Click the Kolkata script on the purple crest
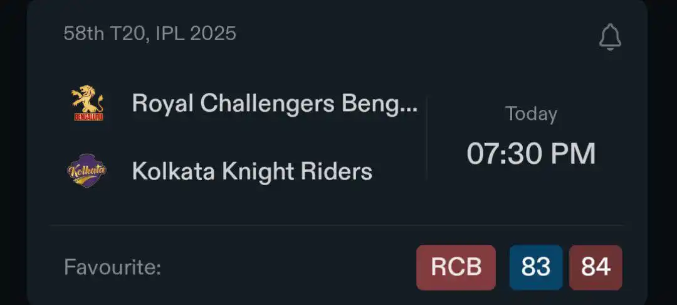677x305 pixels. (87, 170)
